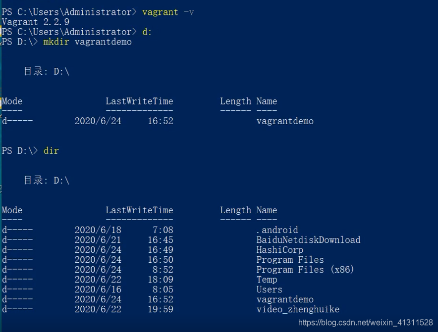Click the first LastWriteTime column header
Image resolution: width=438 pixels, height=332 pixels.
[139, 101]
